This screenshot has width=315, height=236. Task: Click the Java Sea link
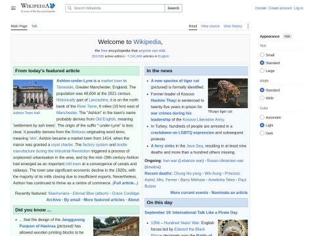(x=194, y=146)
